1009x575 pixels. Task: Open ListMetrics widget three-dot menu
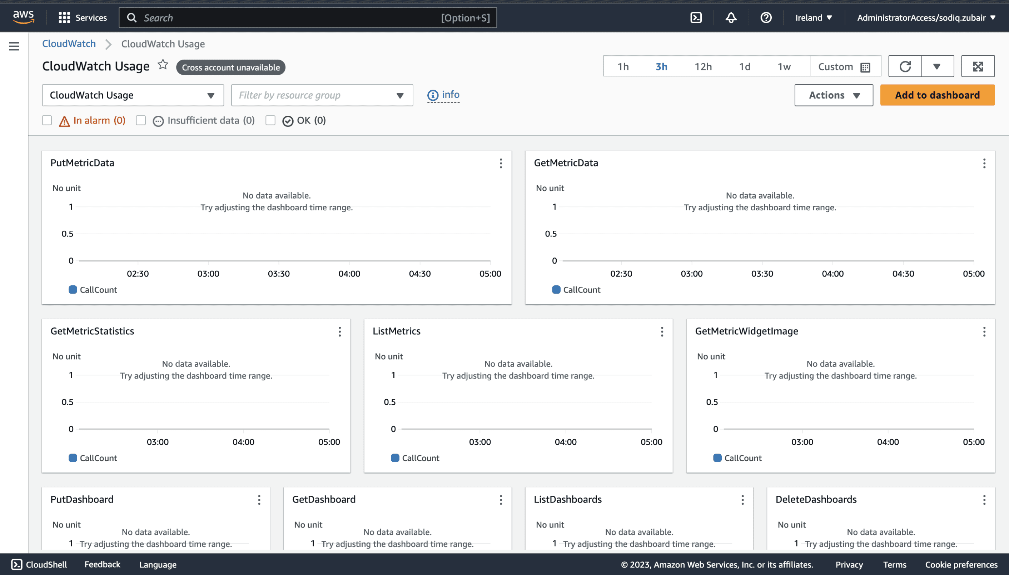662,332
